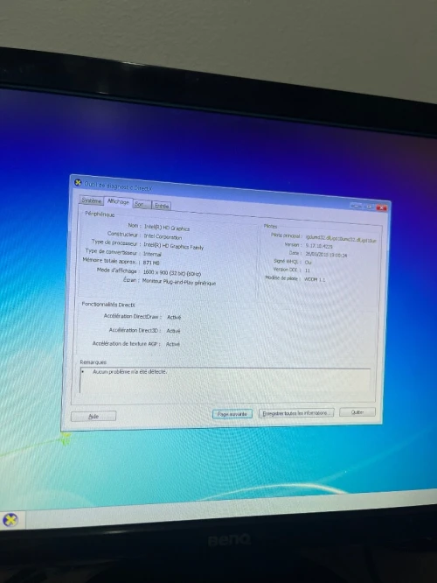Click the Moniteur Plug-and-Play générique value
Image resolution: width=437 pixels, height=583 pixels.
click(179, 282)
